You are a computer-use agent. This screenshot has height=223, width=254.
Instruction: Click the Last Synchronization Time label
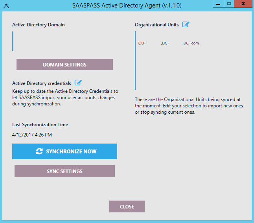click(x=40, y=125)
